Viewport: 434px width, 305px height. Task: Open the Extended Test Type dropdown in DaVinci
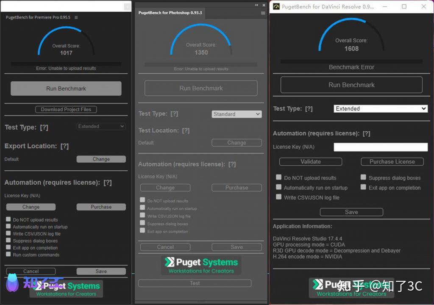coord(380,108)
